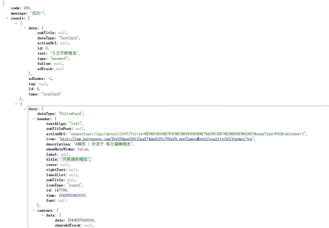The width and height of the screenshot is (329, 228).
Task: Click the eyepetizer://pgc/detail actionUrl string
Action: [187, 134]
